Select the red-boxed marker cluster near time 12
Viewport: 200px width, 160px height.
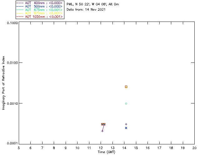103,124
